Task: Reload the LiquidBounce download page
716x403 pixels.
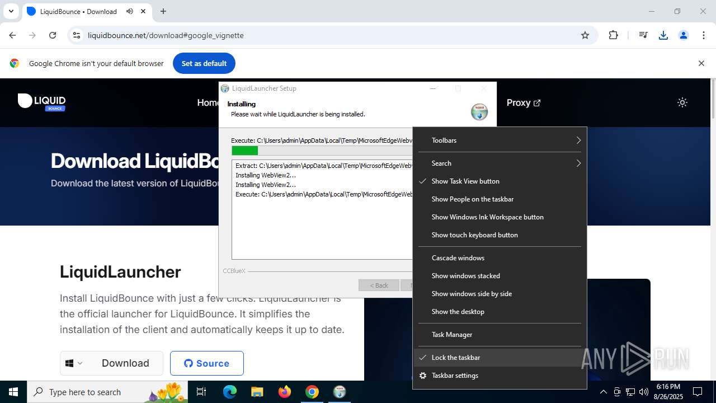Action: (x=53, y=35)
